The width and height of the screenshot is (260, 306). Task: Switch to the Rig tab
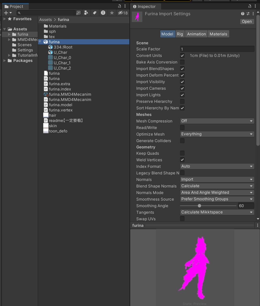click(x=180, y=34)
